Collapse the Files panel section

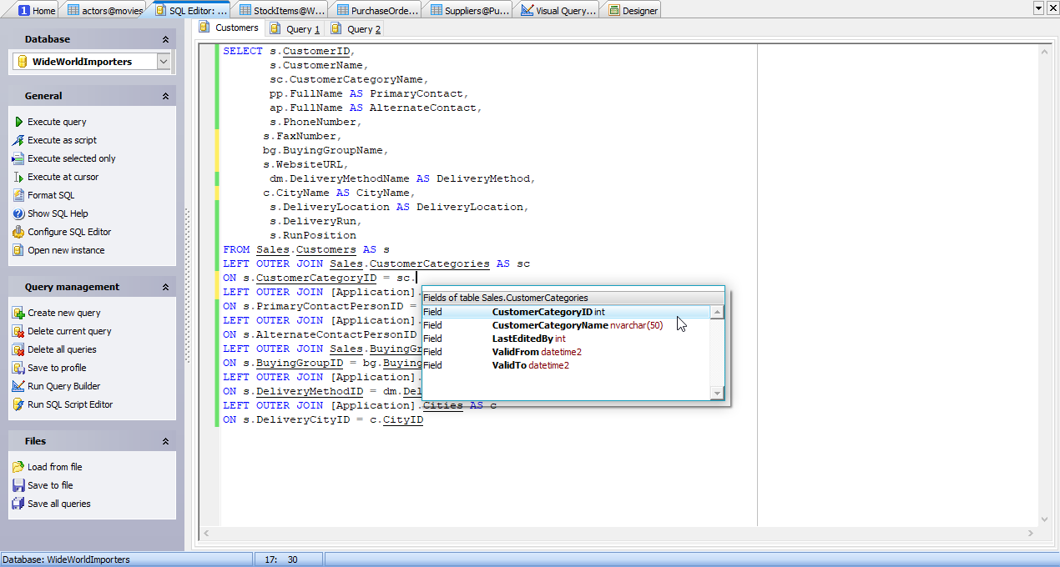coord(165,442)
